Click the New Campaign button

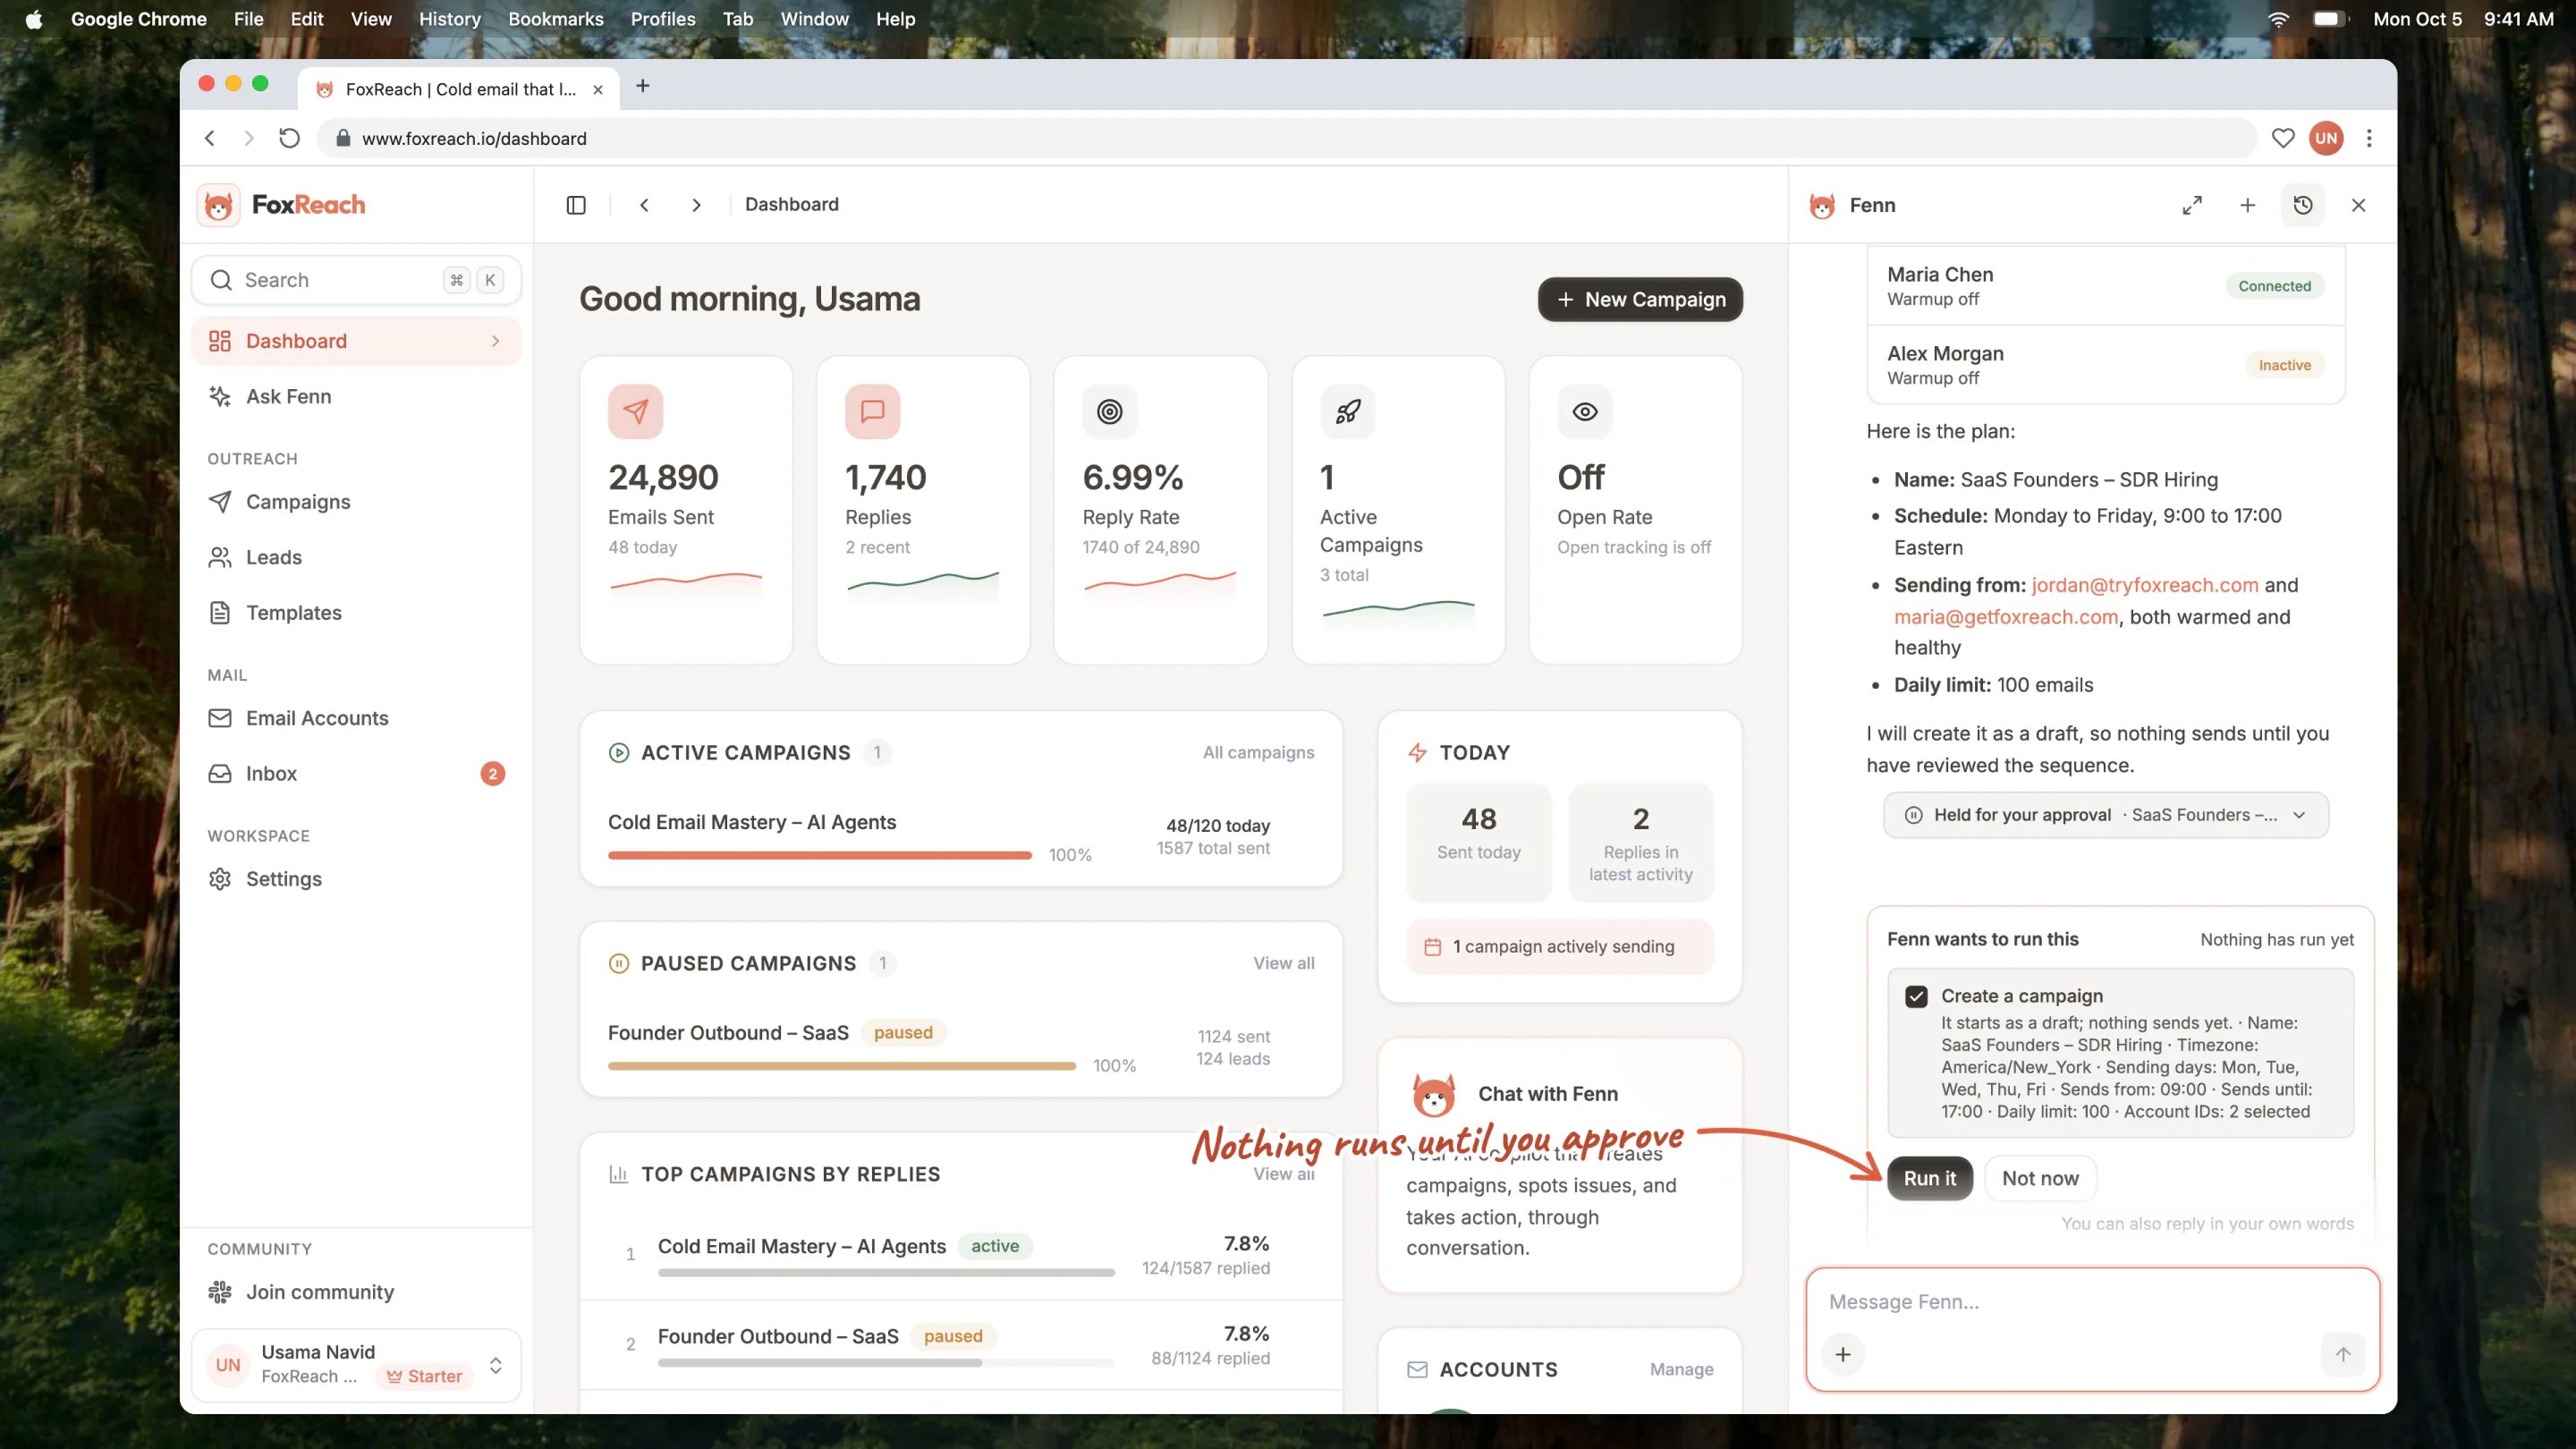(1640, 300)
